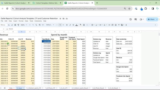Format selection as percent
Image resolution: width=160 pixels, height=90 pixels.
click(x=33, y=25)
